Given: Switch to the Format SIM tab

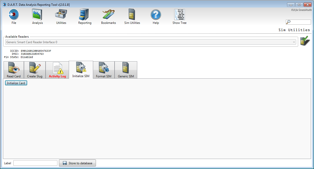Looking at the screenshot, I should click(x=104, y=70).
